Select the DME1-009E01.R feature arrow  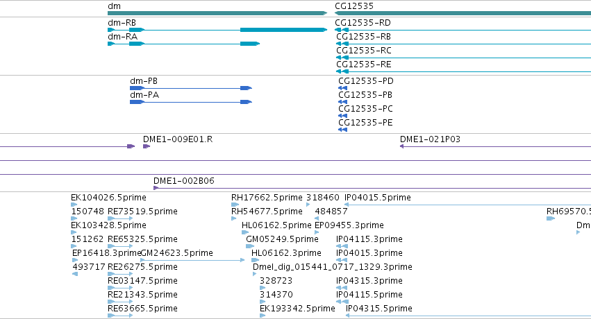click(147, 146)
